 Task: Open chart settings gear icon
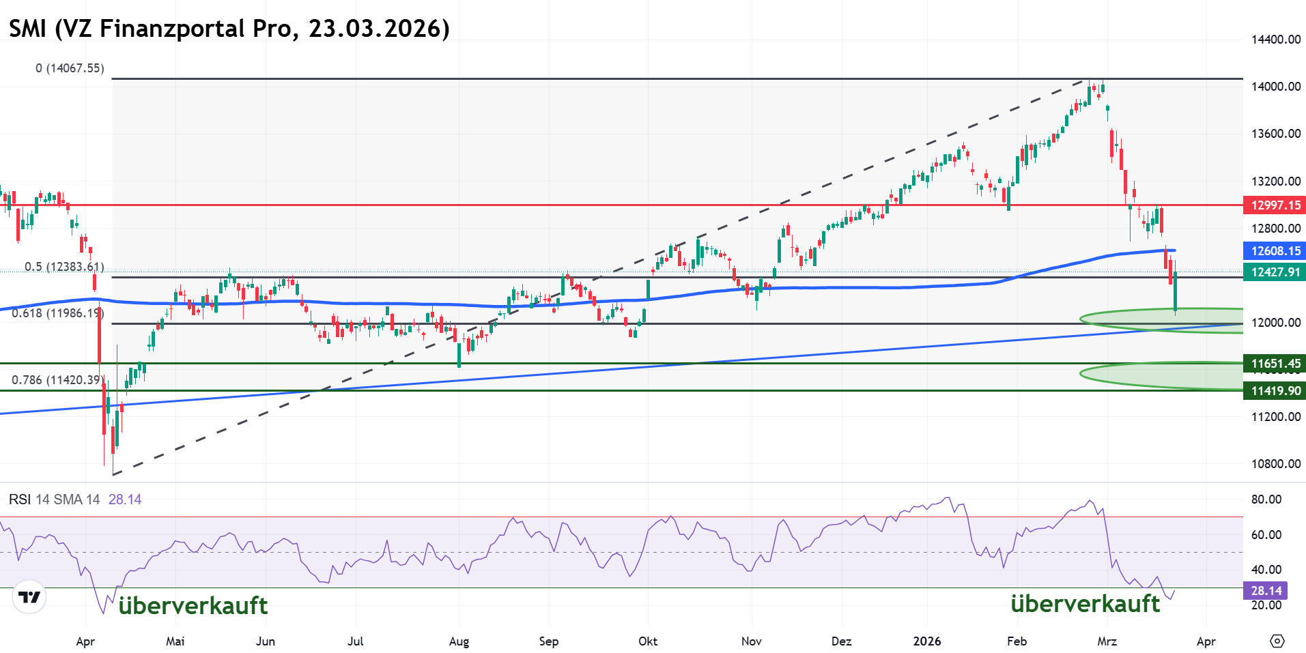(x=1277, y=641)
